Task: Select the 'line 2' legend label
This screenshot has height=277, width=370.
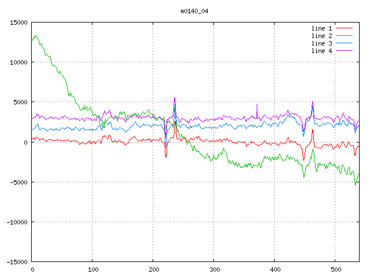Action: coord(322,36)
